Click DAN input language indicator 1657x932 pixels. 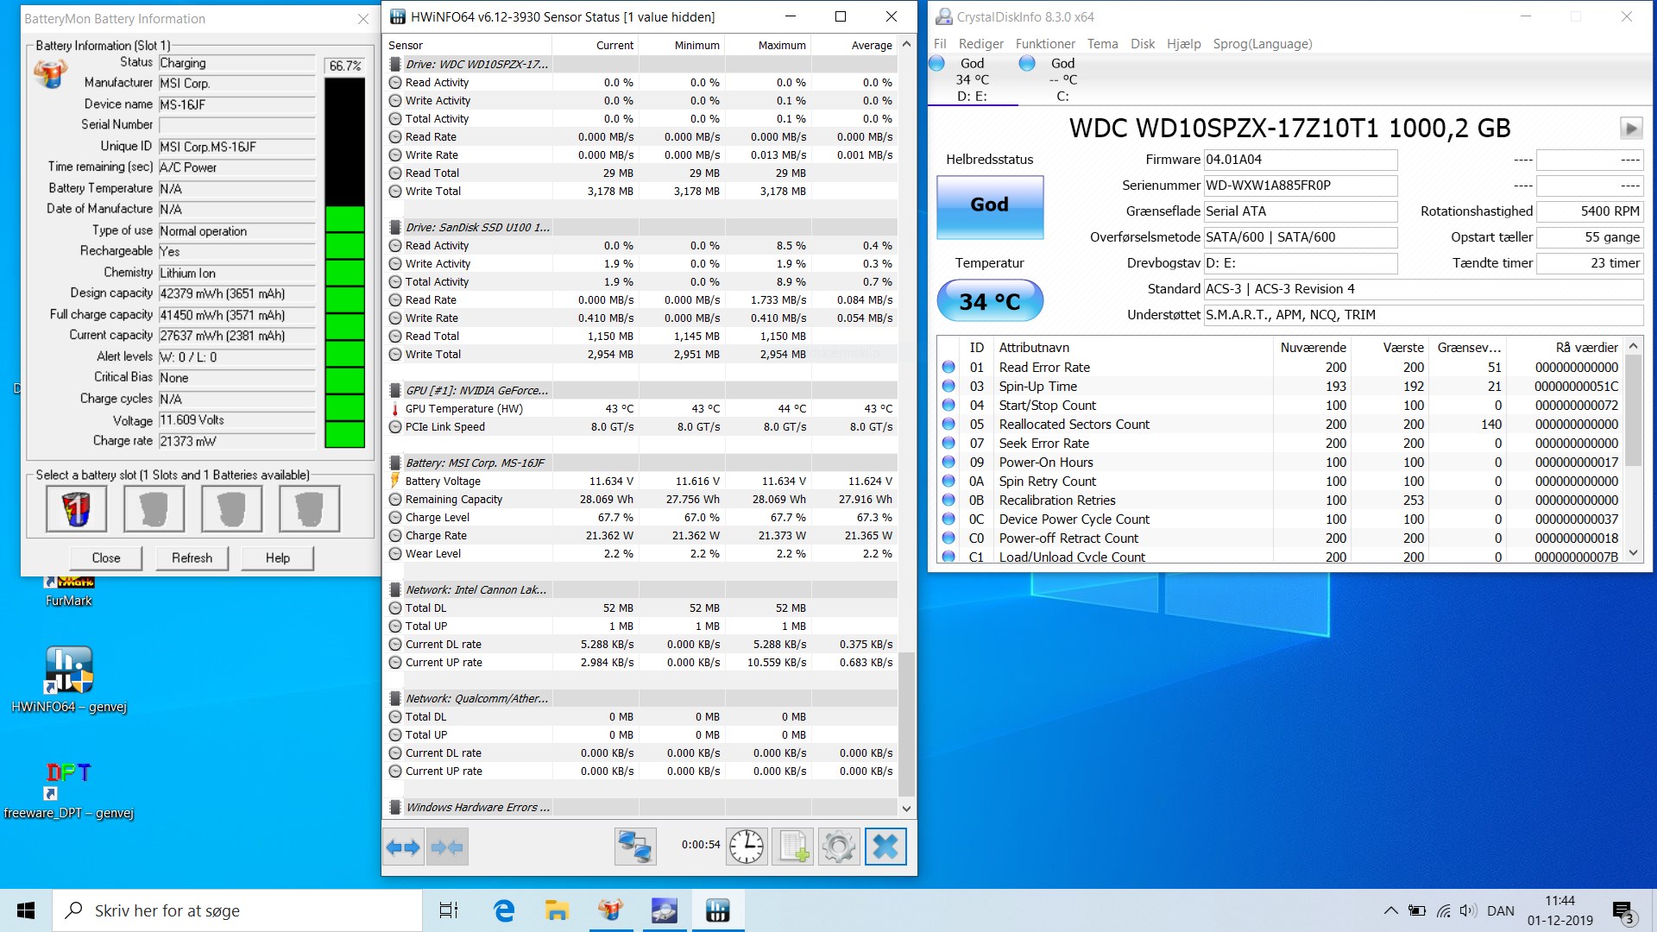point(1501,910)
